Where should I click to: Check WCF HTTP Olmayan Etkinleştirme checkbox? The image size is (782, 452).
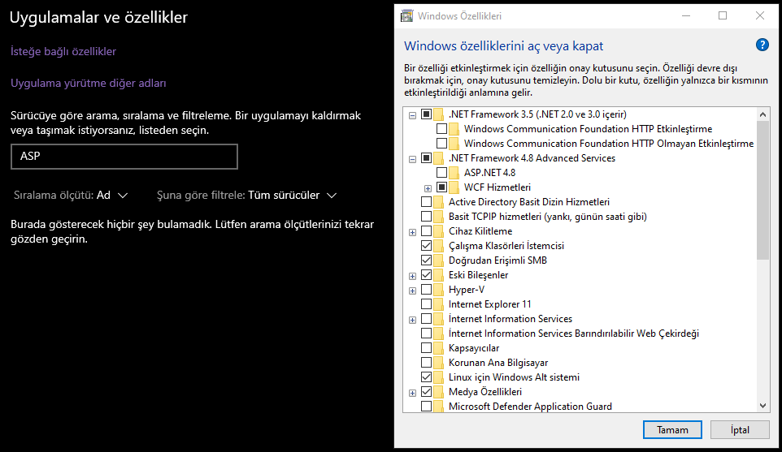click(441, 144)
